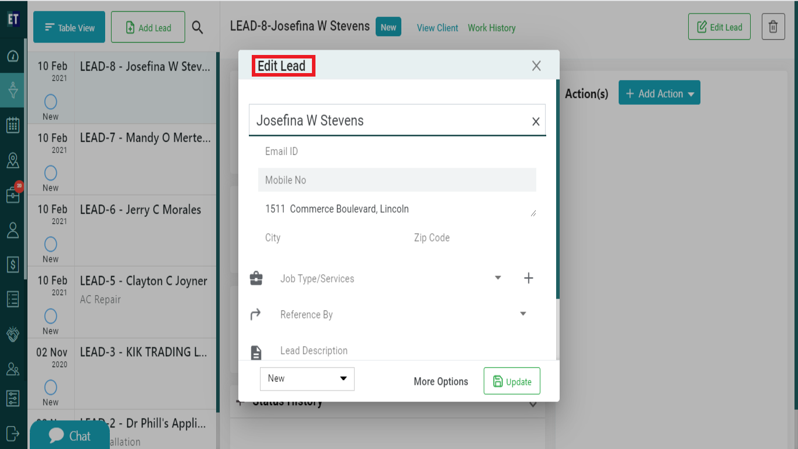Open the dollar invoice icon in sidebar
Image resolution: width=798 pixels, height=449 pixels.
(x=13, y=264)
